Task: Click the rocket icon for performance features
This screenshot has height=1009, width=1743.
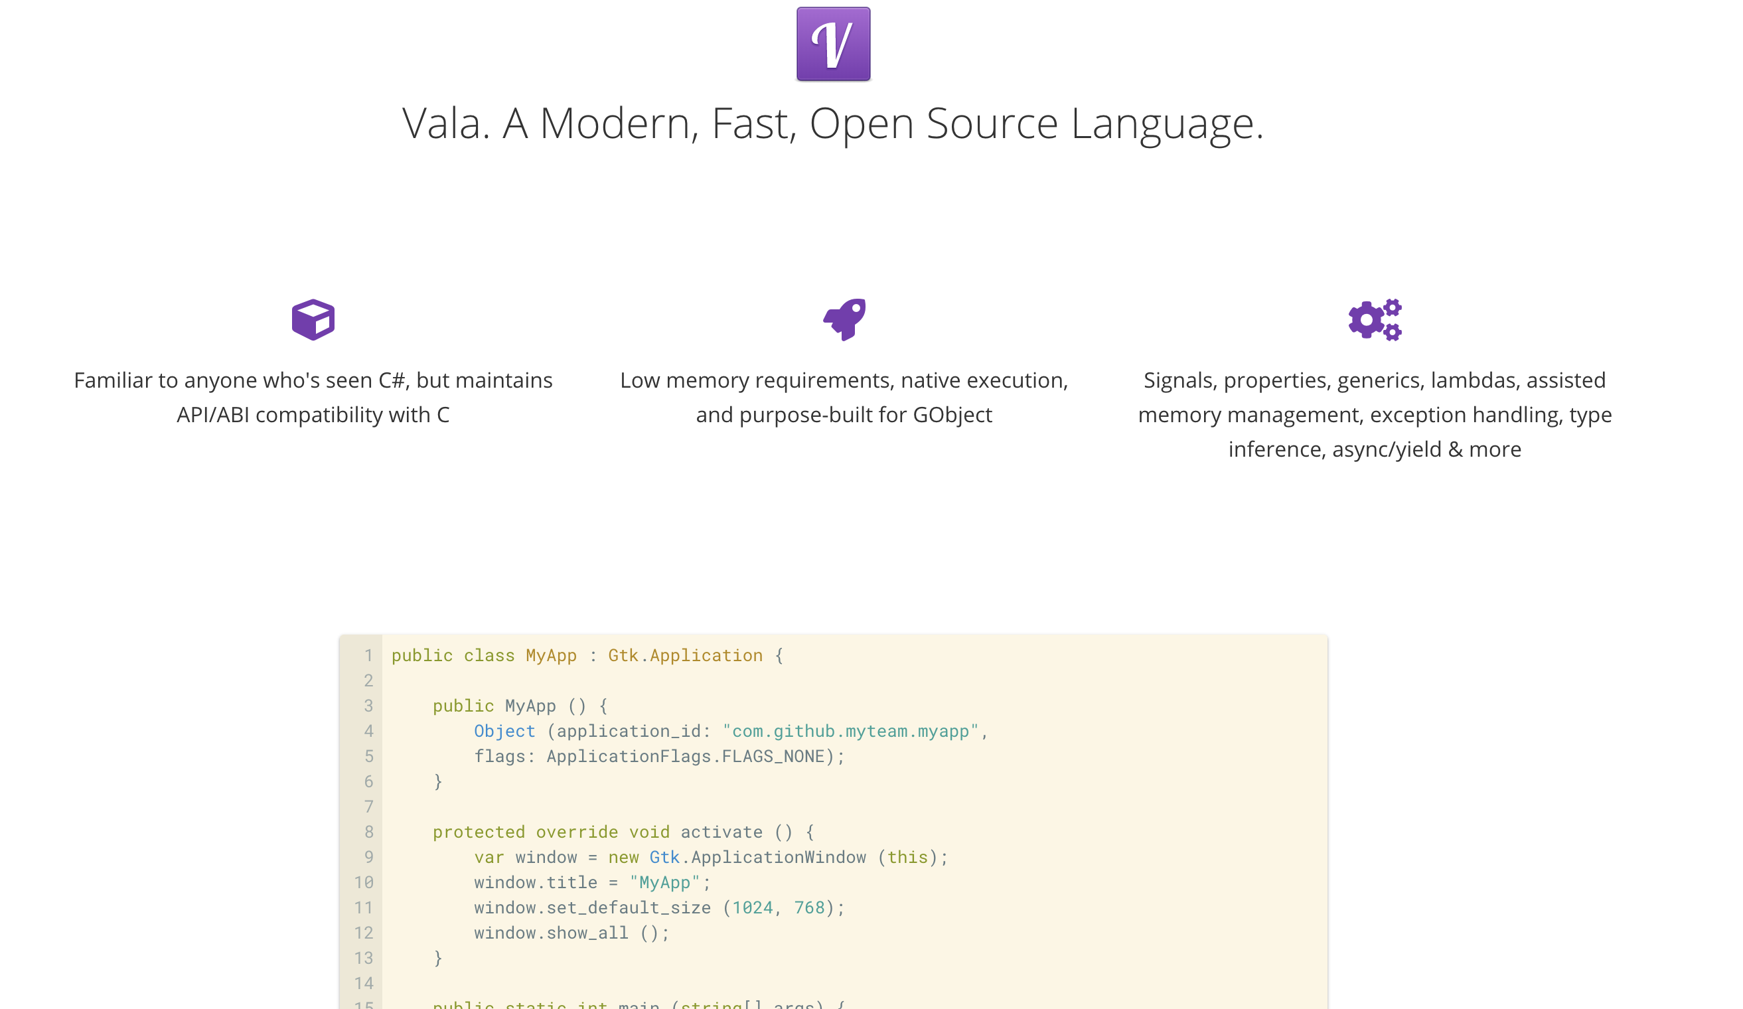Action: point(844,319)
